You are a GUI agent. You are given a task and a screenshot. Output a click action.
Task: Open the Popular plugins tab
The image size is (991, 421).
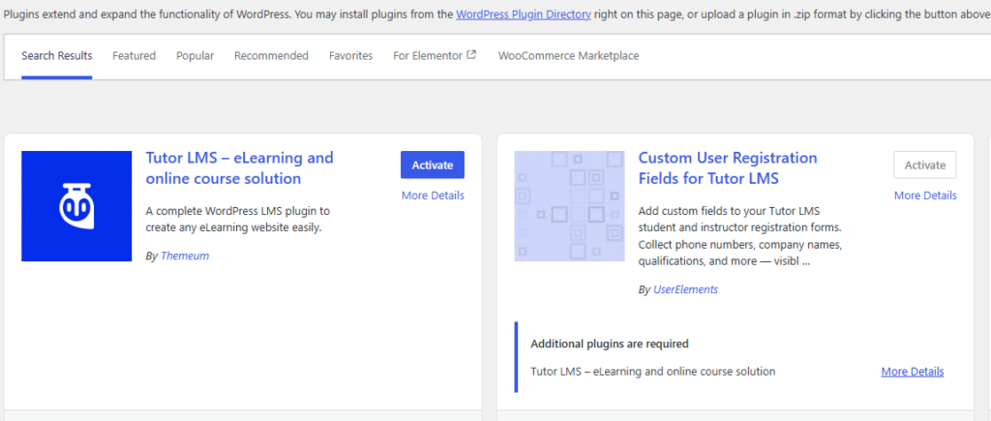coord(195,55)
